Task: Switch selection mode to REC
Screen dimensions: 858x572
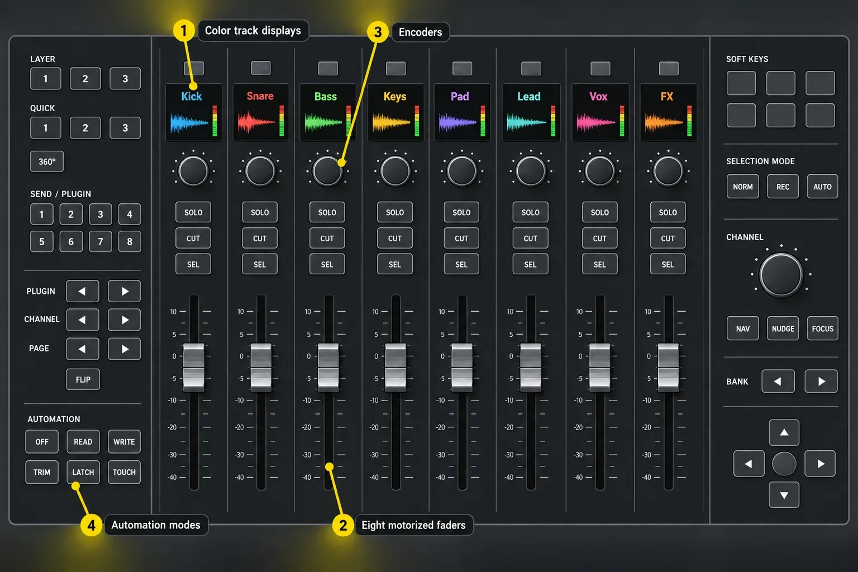Action: click(x=783, y=187)
